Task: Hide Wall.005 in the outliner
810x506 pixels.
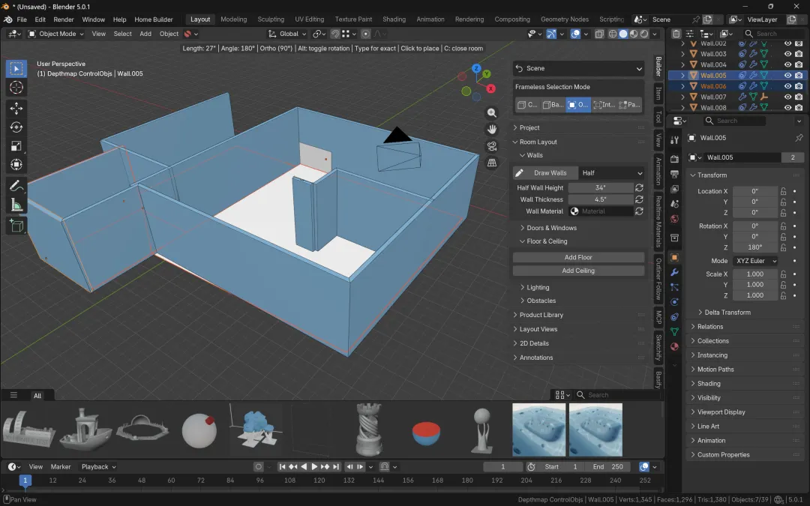Action: click(x=787, y=75)
